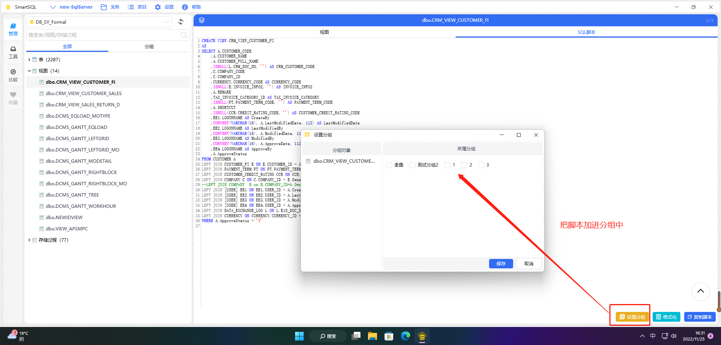Check the 全选 checkbox
The width and height of the screenshot is (721, 345).
(389, 165)
